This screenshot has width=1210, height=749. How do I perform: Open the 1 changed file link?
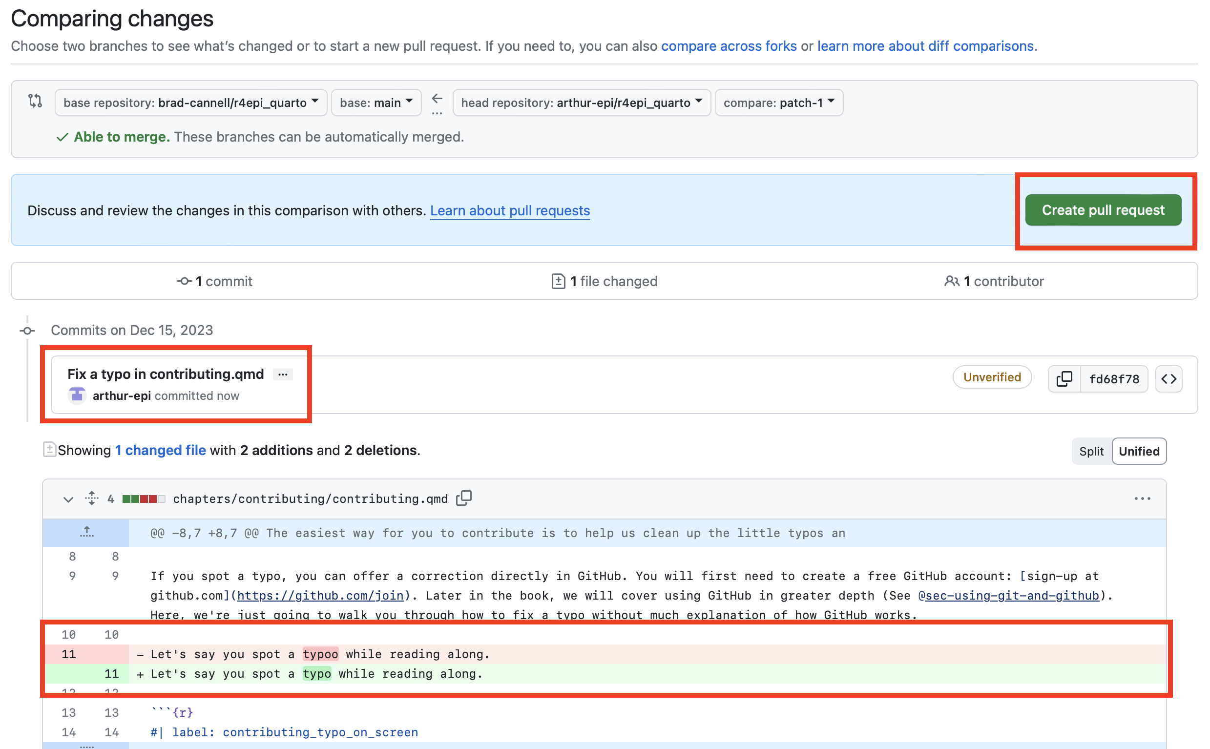161,450
